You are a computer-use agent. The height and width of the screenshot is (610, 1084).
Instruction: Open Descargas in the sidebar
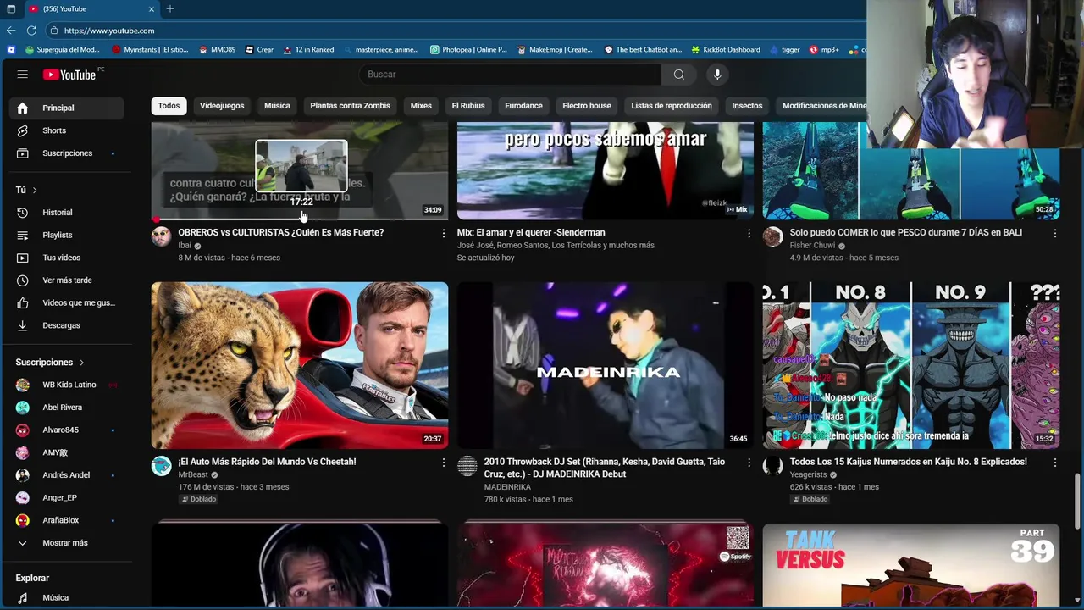[x=67, y=325]
